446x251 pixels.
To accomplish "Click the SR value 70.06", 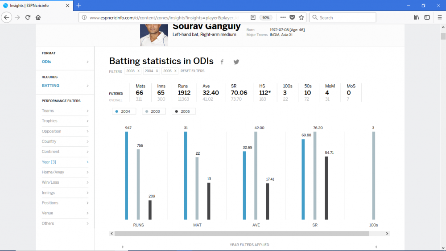I will pyautogui.click(x=239, y=93).
